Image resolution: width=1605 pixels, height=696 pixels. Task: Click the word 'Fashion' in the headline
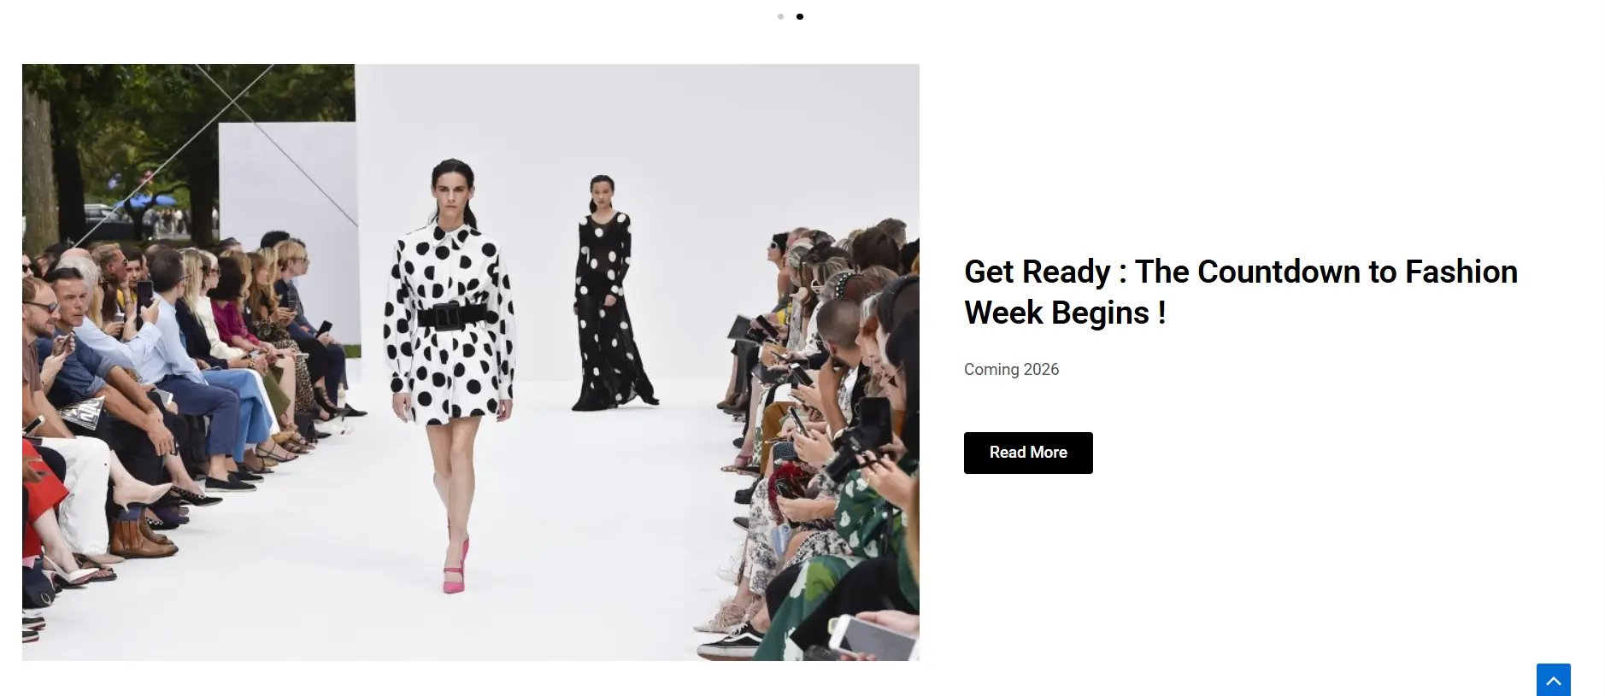click(x=1461, y=272)
